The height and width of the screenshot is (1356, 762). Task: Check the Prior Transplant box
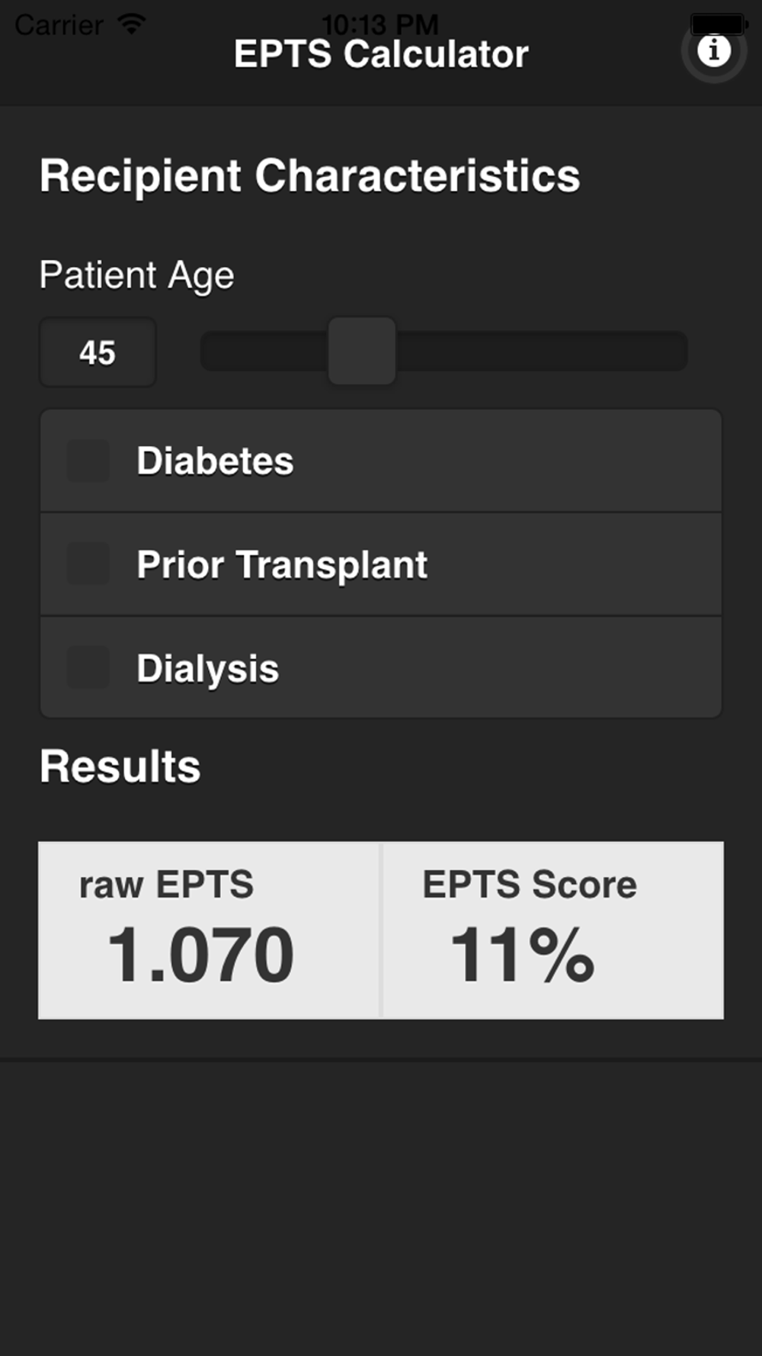coord(88,564)
